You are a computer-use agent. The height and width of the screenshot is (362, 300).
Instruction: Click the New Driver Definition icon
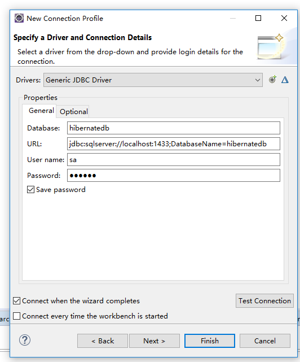272,80
